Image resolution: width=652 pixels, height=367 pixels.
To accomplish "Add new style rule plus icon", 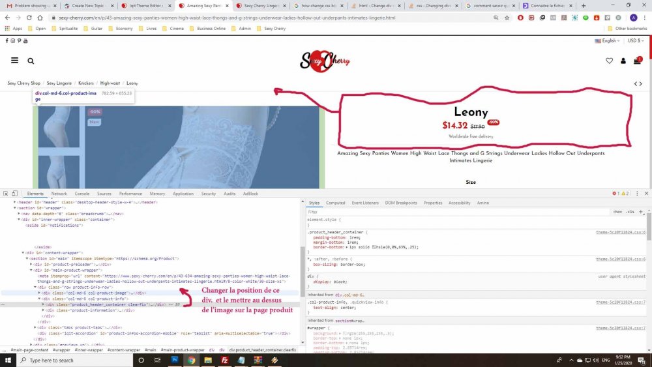I will point(641,212).
